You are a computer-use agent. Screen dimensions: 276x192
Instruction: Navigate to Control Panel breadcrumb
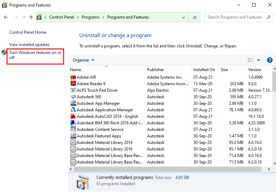click(62, 17)
